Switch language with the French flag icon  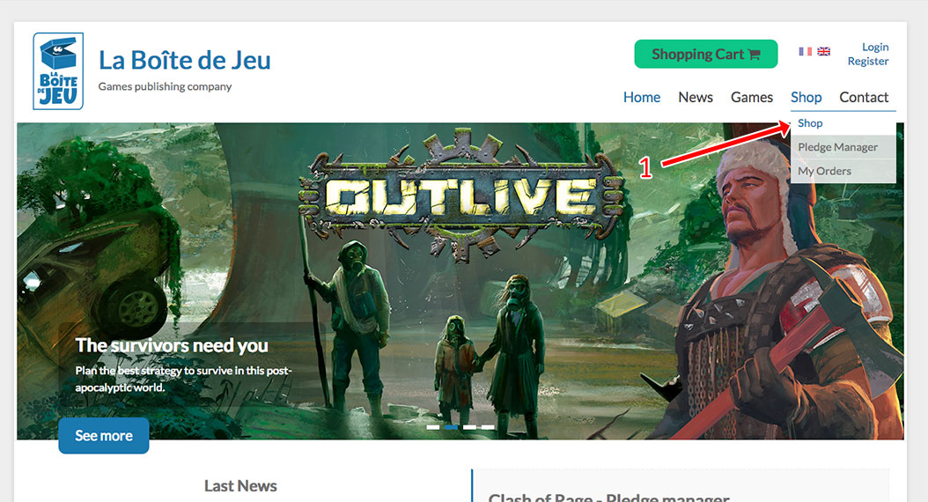(805, 51)
